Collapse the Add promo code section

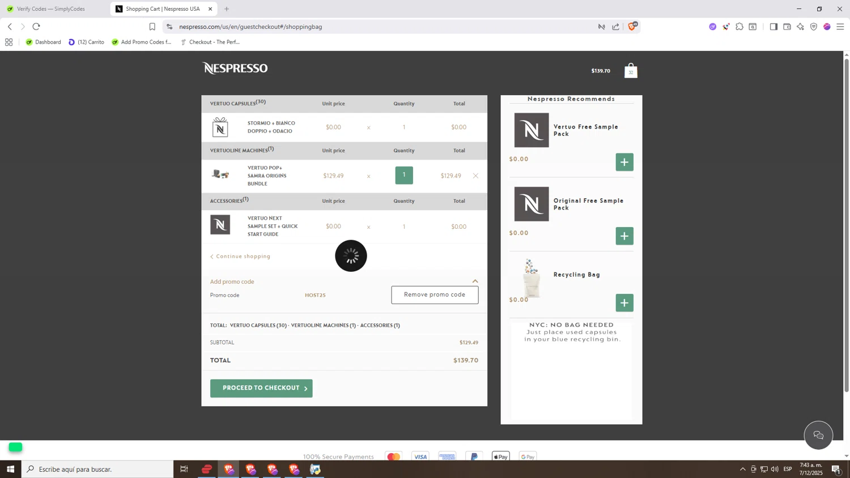tap(475, 281)
